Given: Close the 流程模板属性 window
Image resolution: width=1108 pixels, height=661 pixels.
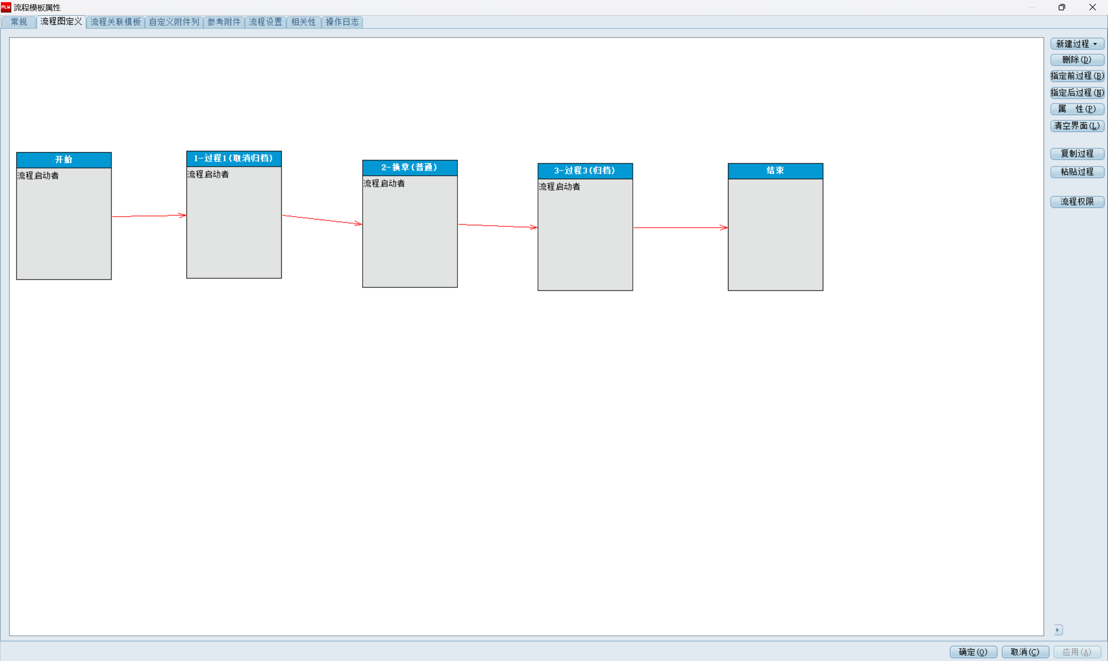Looking at the screenshot, I should (1092, 7).
